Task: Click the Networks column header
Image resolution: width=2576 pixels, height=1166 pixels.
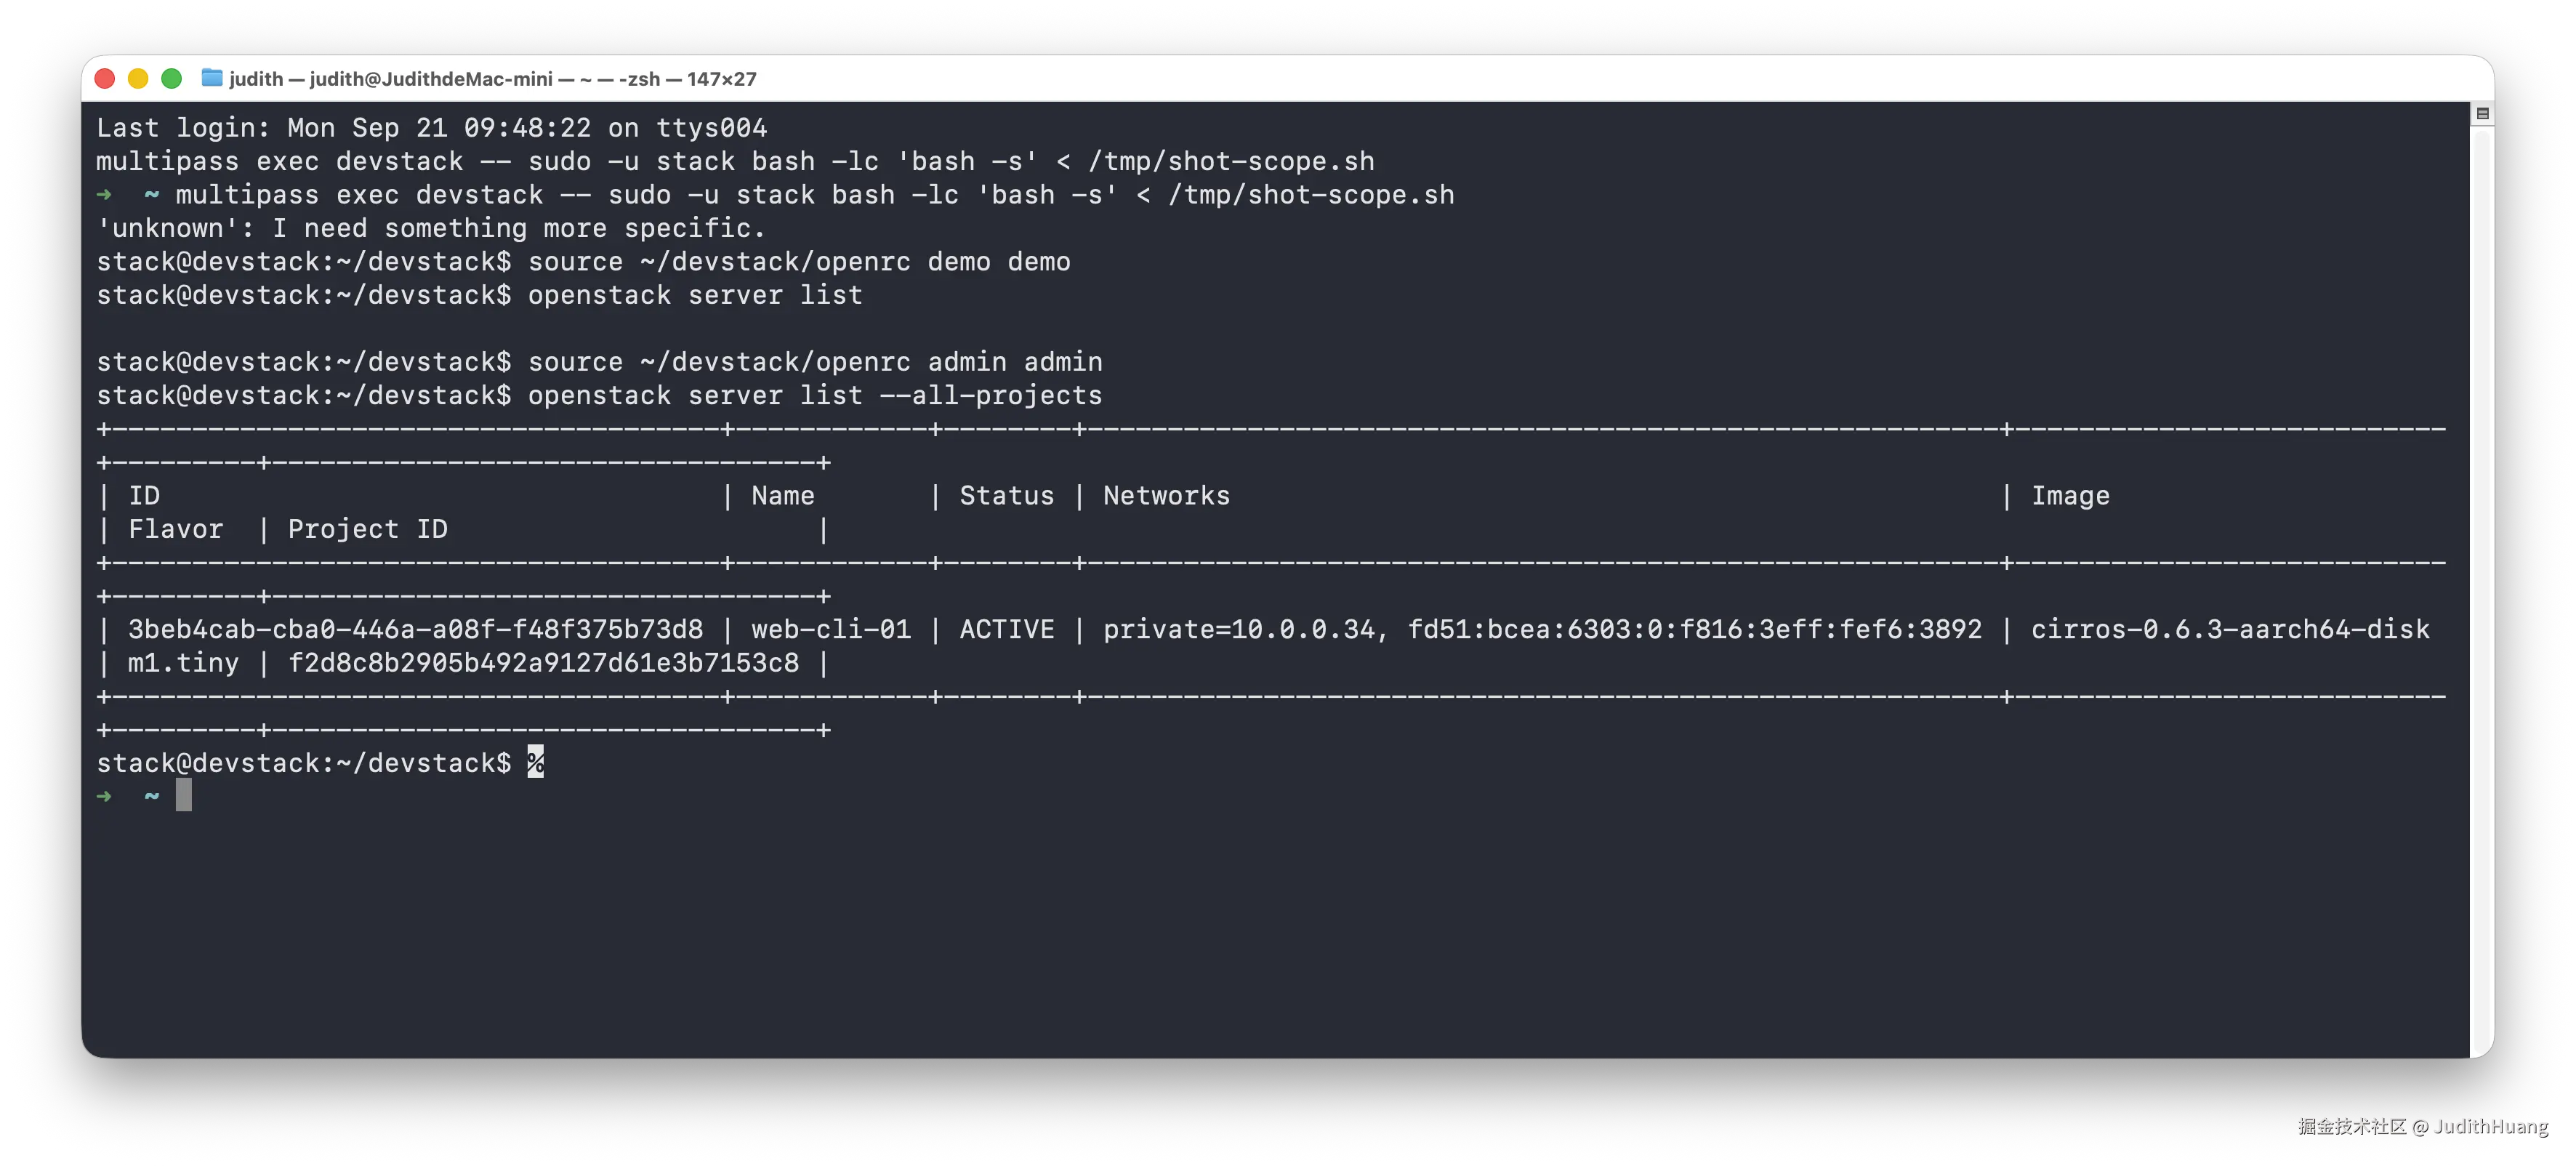Action: (x=1167, y=496)
